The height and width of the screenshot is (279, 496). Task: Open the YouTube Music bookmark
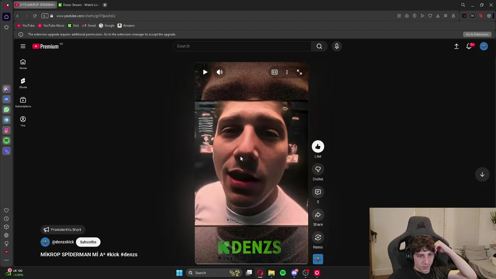tap(51, 26)
